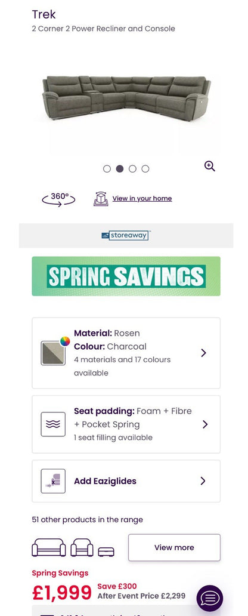
Task: Select the footstool outline range icon
Action: [106, 552]
